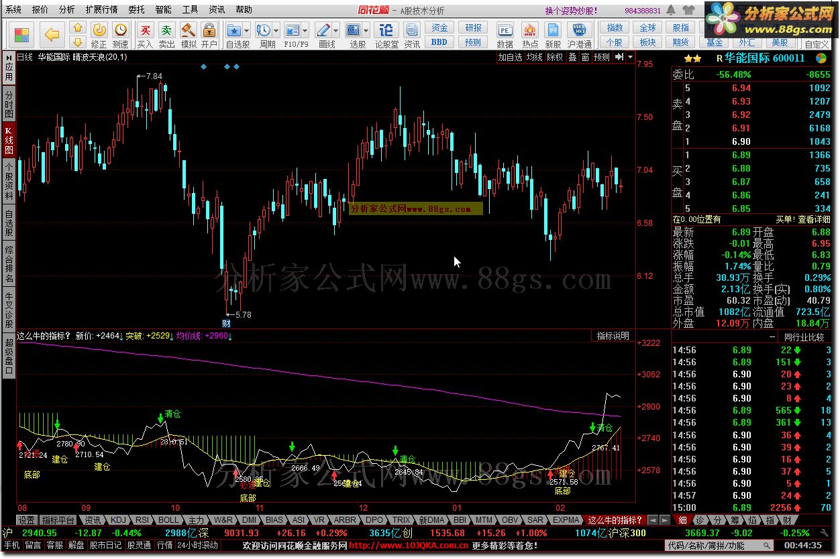Open the 自选股 watchlist icon
The image size is (840, 559).
(233, 31)
